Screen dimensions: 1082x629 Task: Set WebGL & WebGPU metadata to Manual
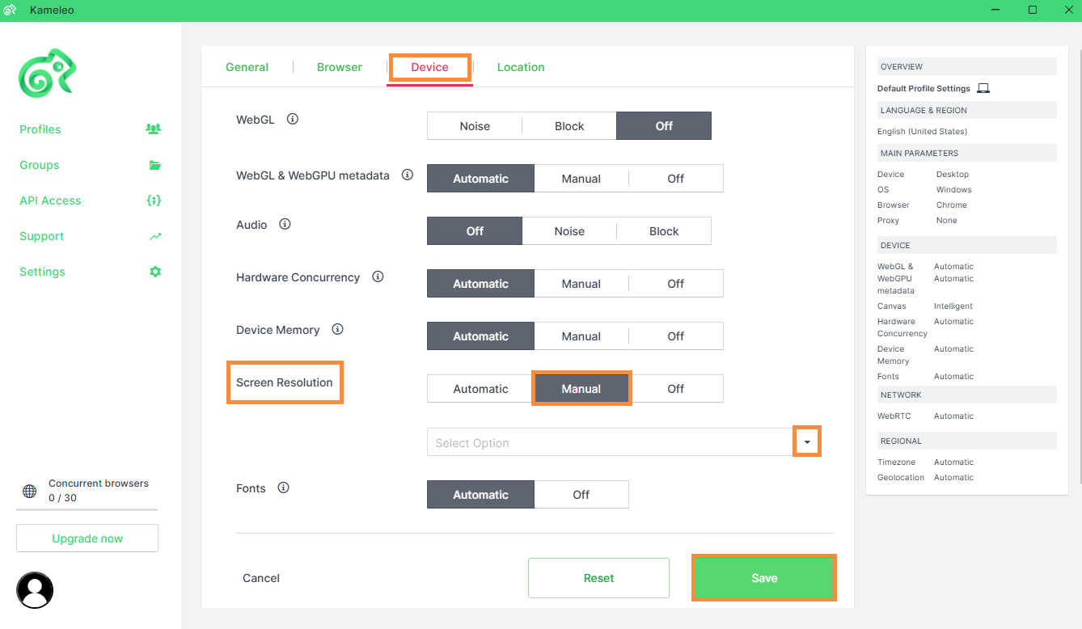581,179
